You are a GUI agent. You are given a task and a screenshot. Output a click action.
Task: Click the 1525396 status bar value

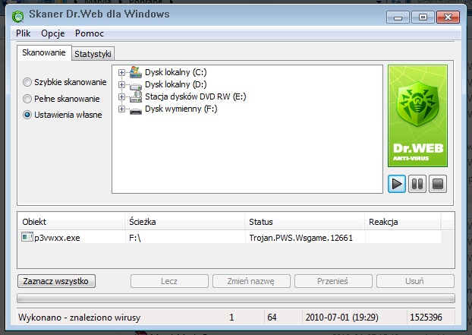click(426, 318)
